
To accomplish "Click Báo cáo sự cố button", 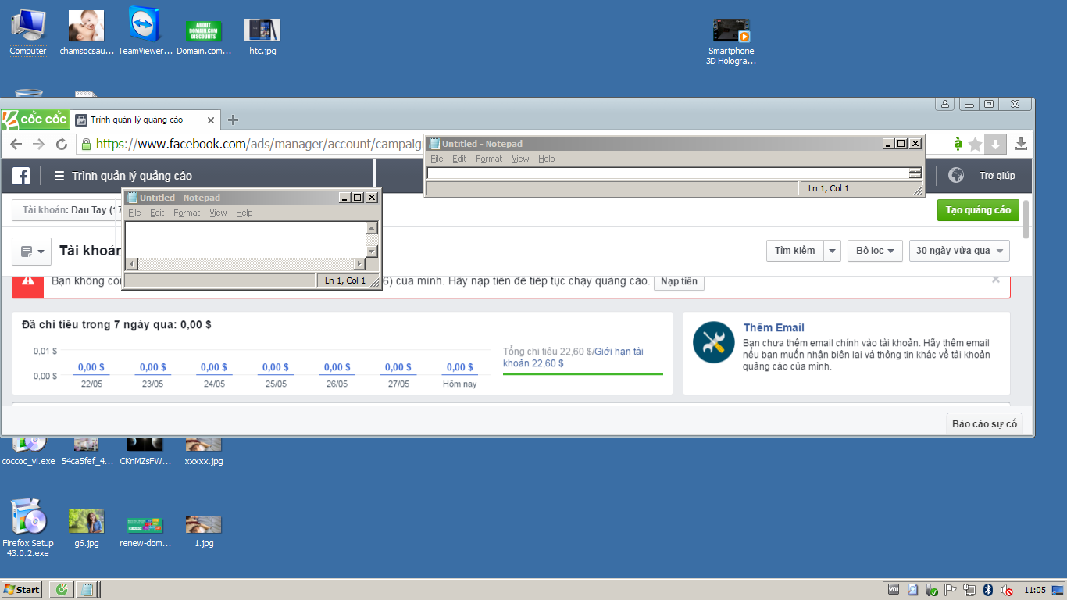I will pos(984,424).
